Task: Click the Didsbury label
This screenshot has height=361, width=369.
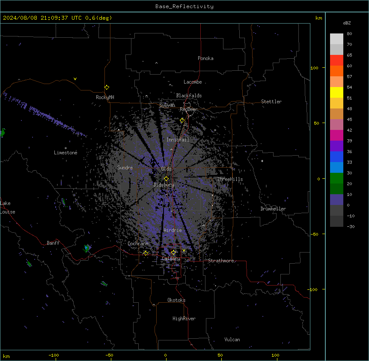Action: click(x=164, y=185)
